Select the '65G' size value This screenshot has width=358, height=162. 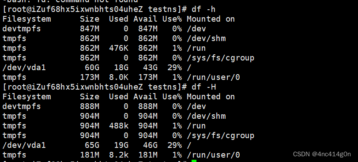(92, 145)
